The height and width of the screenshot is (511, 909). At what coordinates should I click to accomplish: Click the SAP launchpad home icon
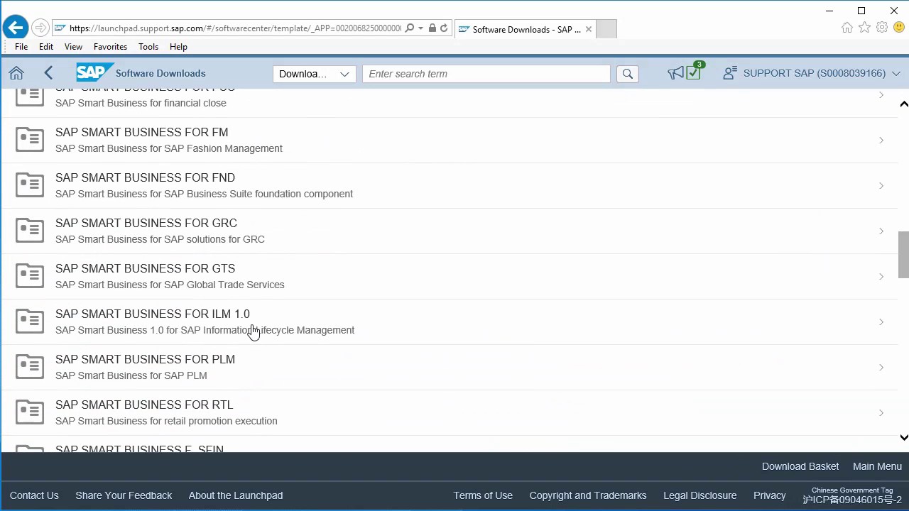pyautogui.click(x=16, y=73)
